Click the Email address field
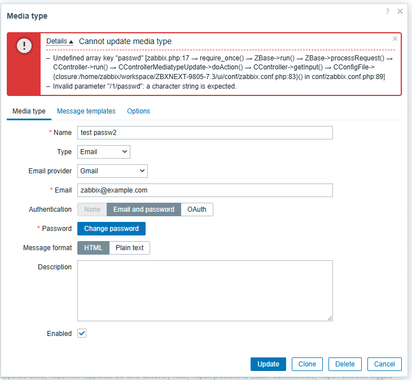The width and height of the screenshot is (412, 380). 205,190
